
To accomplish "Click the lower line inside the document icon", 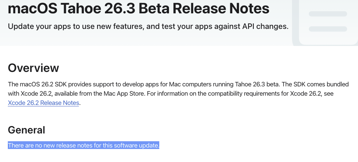I will coord(328,29).
